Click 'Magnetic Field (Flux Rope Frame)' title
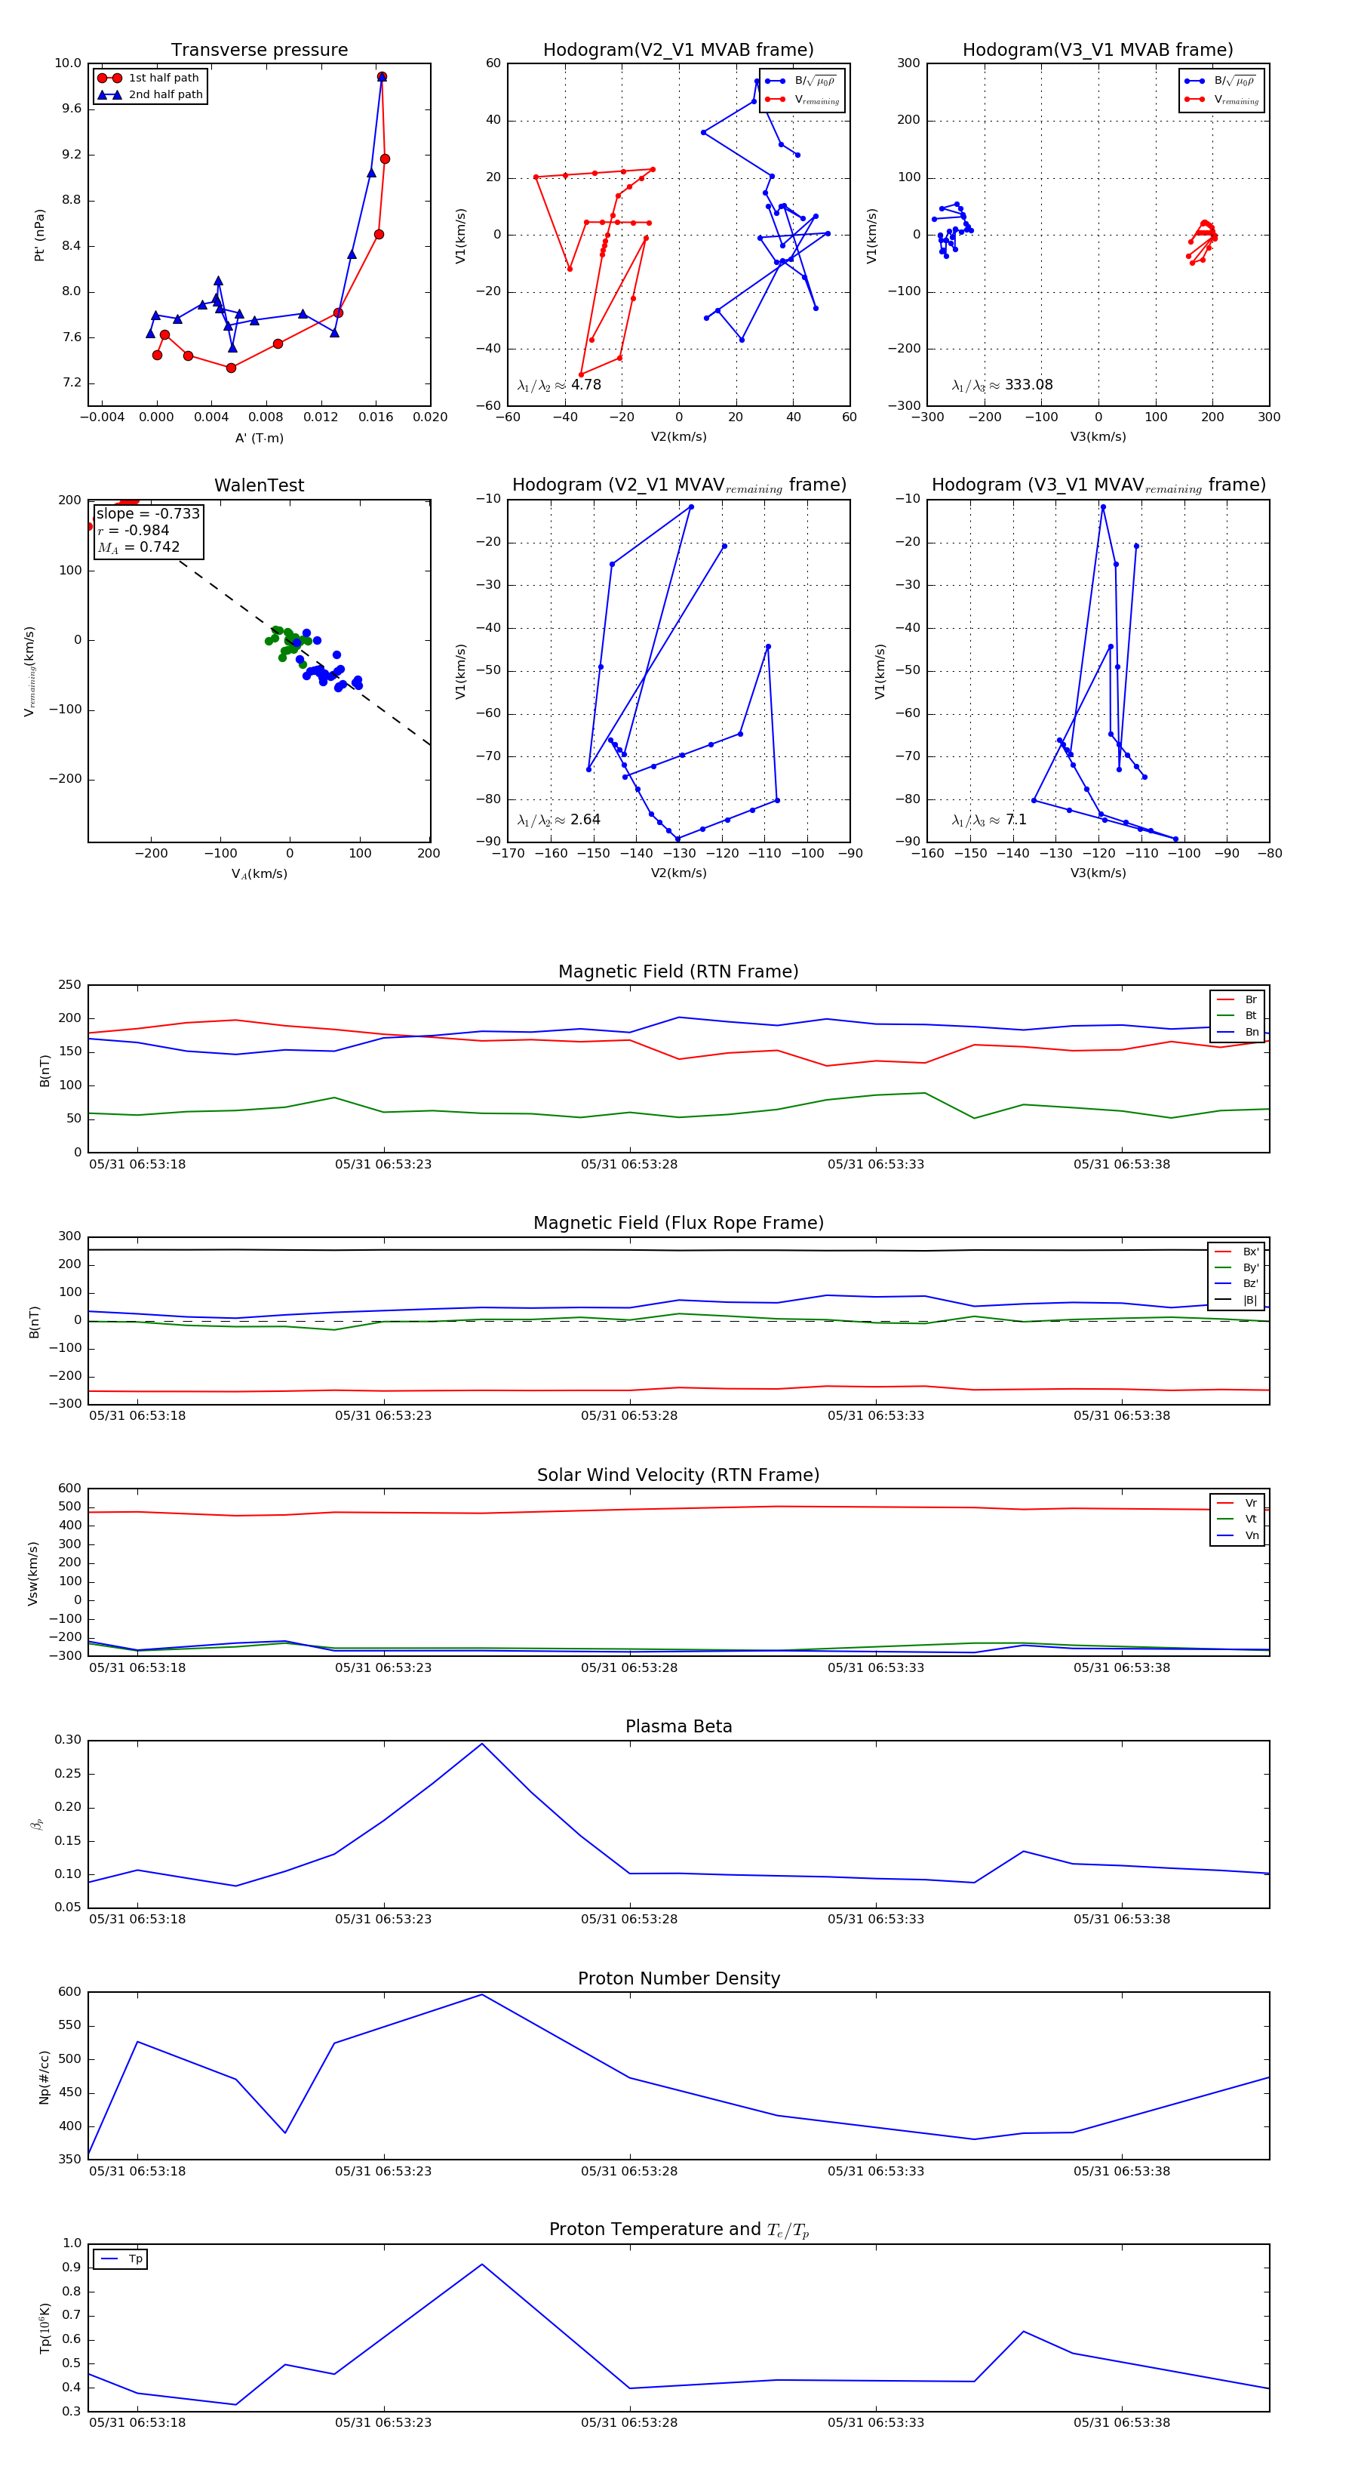 [678, 1222]
